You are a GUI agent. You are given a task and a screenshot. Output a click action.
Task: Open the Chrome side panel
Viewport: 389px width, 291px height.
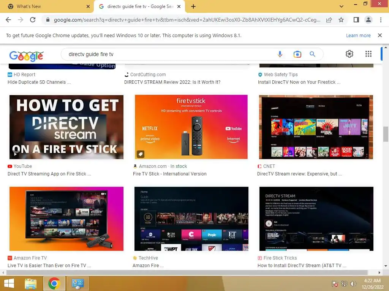pyautogui.click(x=356, y=20)
